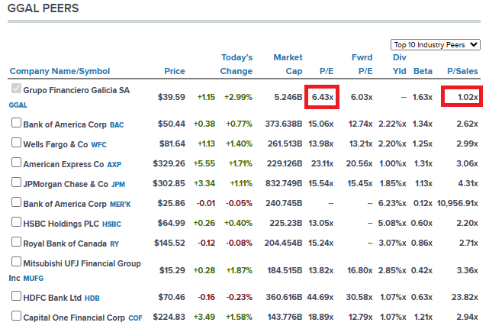Image resolution: width=489 pixels, height=329 pixels.
Task: Enable the JPMorgan Chase & Co checkbox
Action: coord(15,183)
